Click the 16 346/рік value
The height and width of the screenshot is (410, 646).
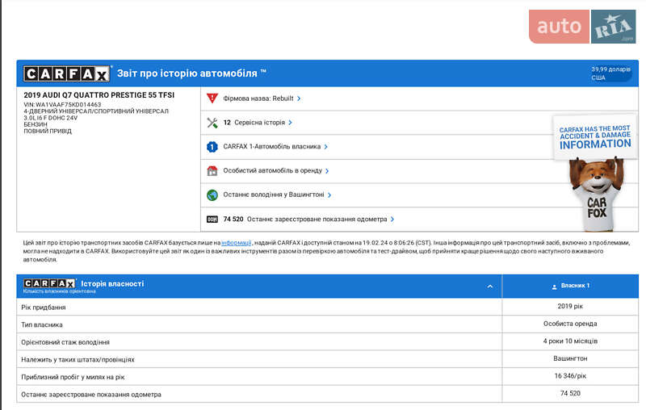pyautogui.click(x=570, y=376)
